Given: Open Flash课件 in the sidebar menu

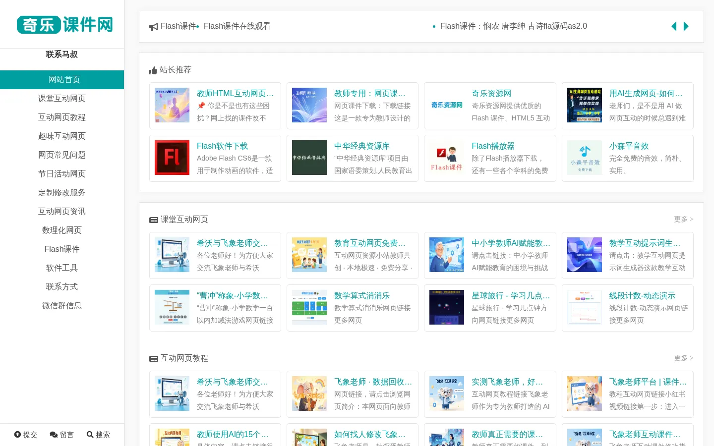Looking at the screenshot, I should 62,249.
